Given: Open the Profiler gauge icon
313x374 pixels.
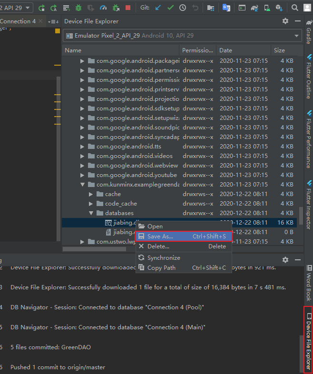Looking at the screenshot, I should (x=103, y=8).
